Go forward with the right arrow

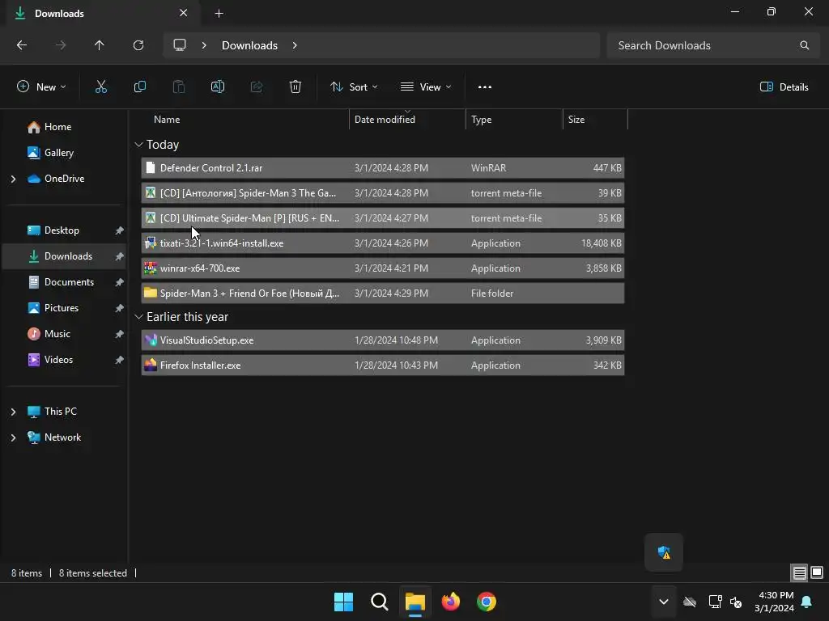(61, 45)
